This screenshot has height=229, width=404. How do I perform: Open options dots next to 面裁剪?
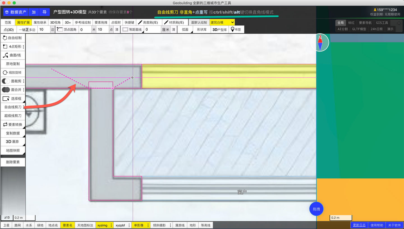[x=24, y=81]
